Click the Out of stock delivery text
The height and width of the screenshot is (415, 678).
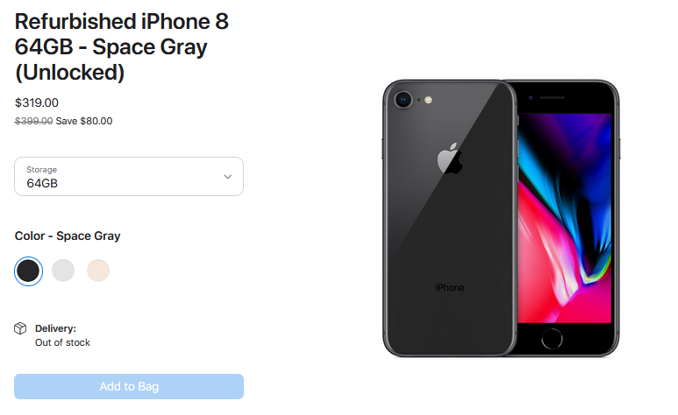[62, 342]
